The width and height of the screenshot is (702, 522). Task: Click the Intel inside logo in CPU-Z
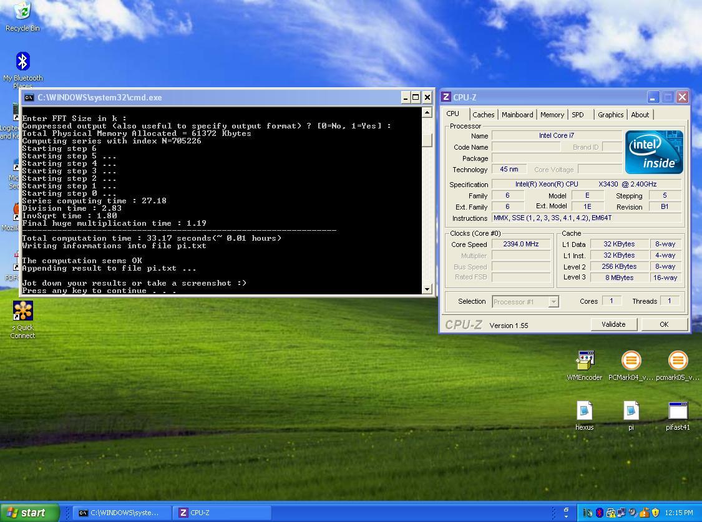click(x=654, y=152)
